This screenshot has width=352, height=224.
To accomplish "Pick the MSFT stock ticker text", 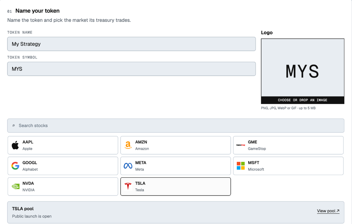I will [253, 163].
